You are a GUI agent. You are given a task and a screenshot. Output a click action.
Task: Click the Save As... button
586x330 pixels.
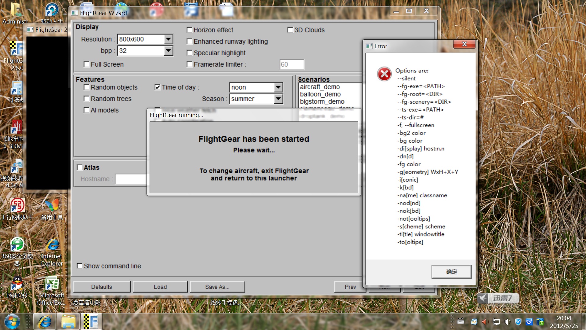tap(217, 287)
